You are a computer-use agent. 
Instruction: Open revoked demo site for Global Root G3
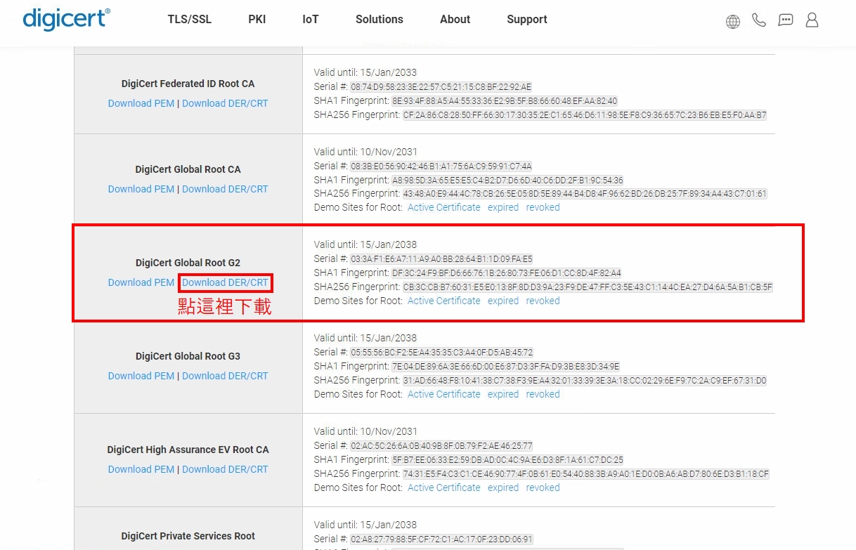(x=543, y=394)
